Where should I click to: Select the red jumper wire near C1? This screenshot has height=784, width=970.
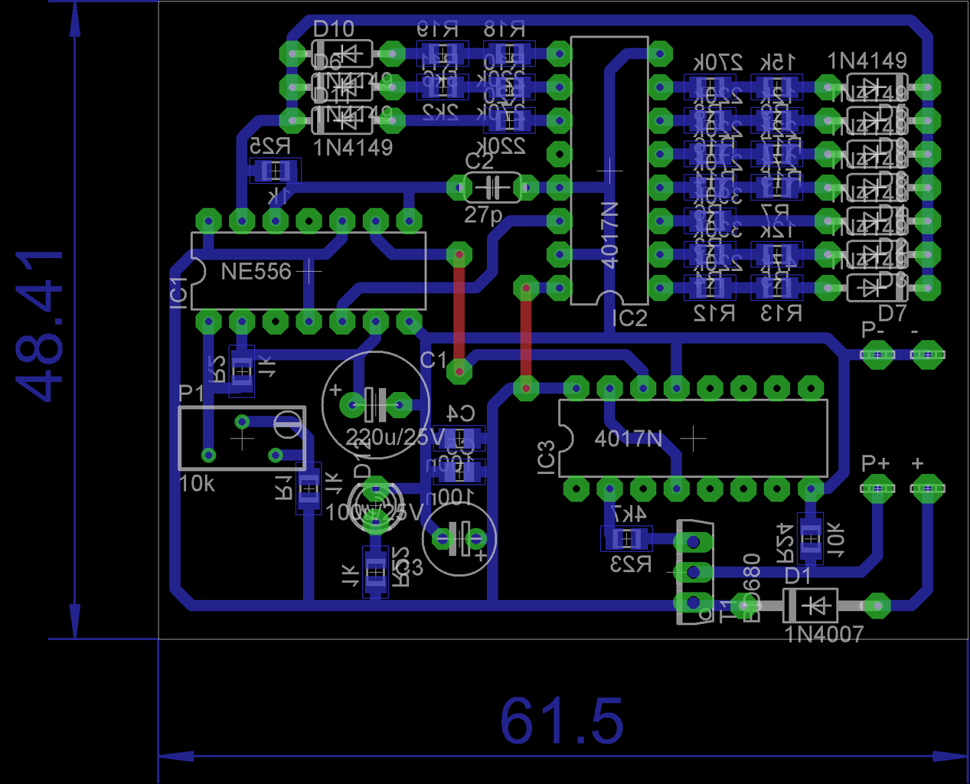tap(459, 312)
